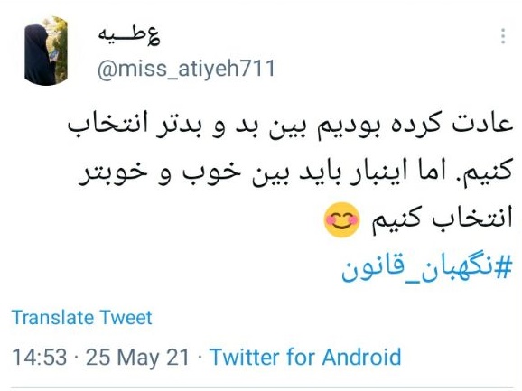Click the Translate Tweet link

click(x=82, y=317)
